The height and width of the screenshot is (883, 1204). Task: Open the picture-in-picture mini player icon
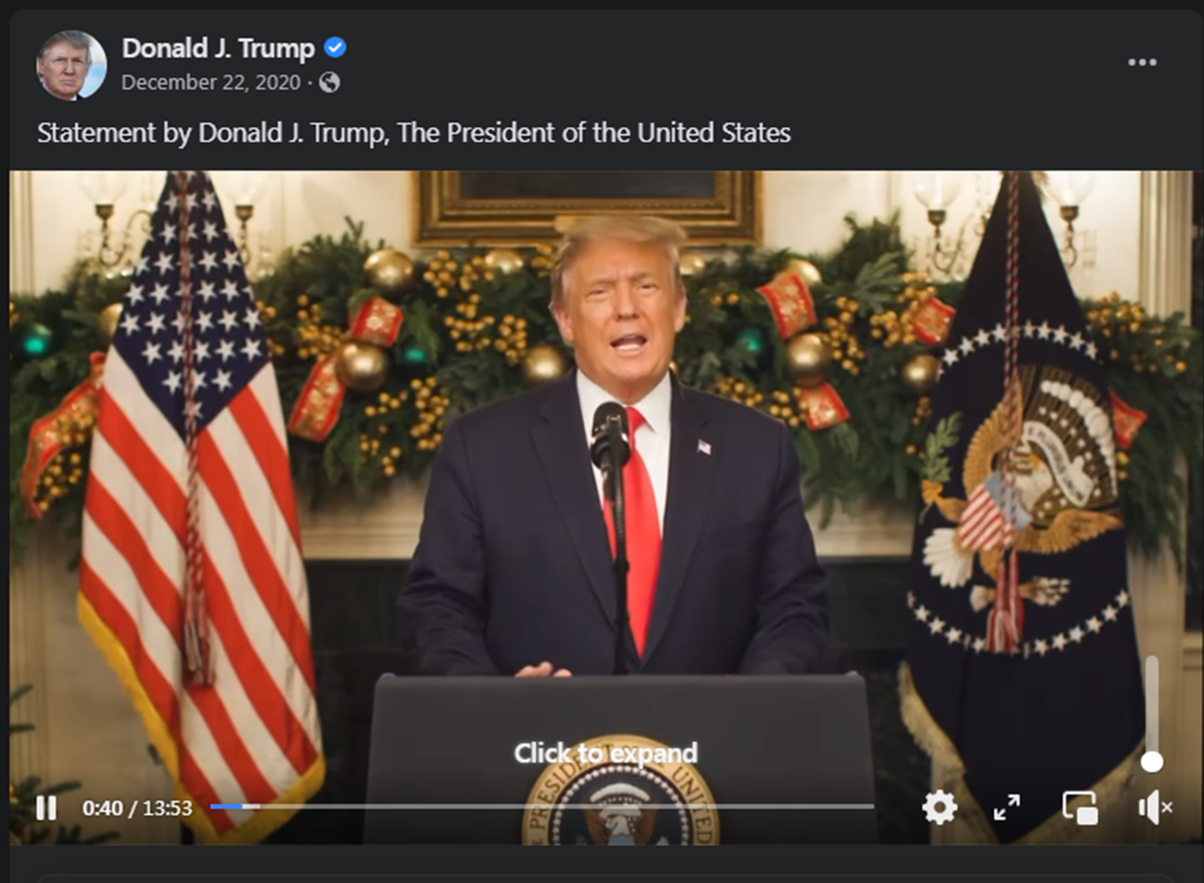tap(1079, 808)
